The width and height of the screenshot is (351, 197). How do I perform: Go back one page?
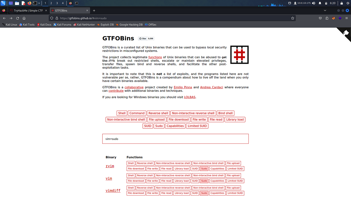pyautogui.click(x=4, y=18)
